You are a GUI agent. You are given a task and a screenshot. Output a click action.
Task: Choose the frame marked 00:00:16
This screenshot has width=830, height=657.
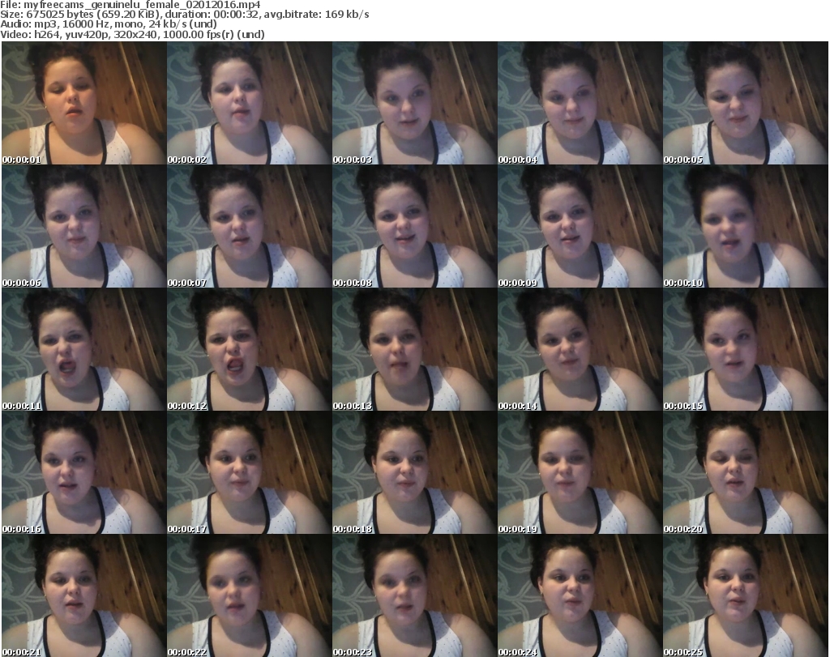pos(83,473)
